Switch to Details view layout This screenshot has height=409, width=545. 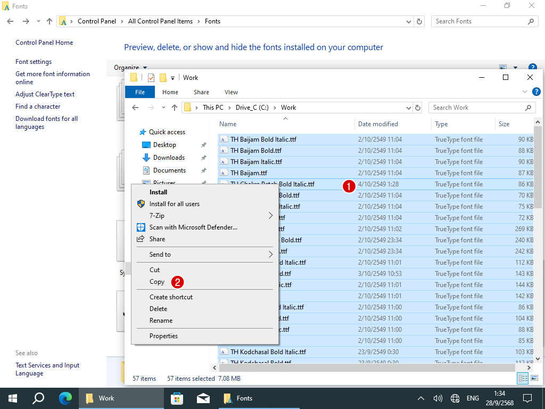click(x=523, y=378)
